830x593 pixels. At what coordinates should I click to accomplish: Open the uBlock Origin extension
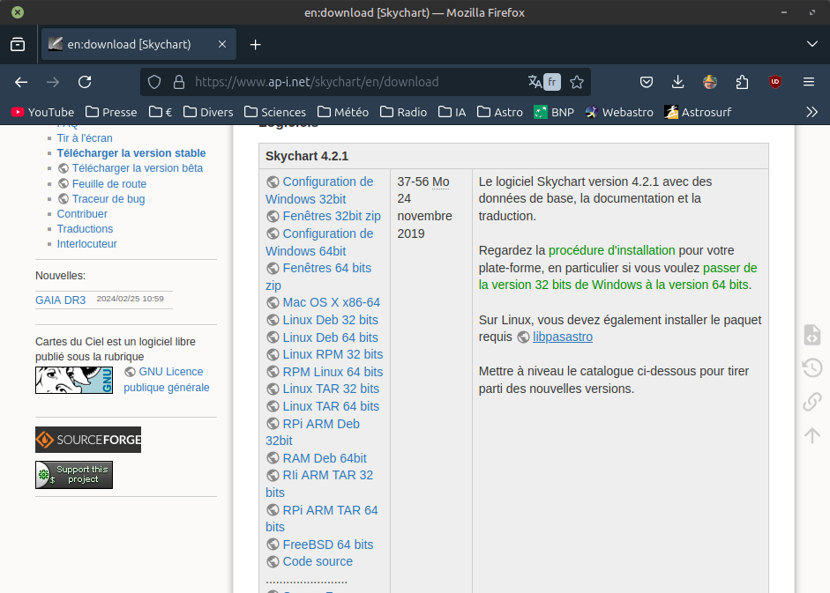pyautogui.click(x=775, y=82)
